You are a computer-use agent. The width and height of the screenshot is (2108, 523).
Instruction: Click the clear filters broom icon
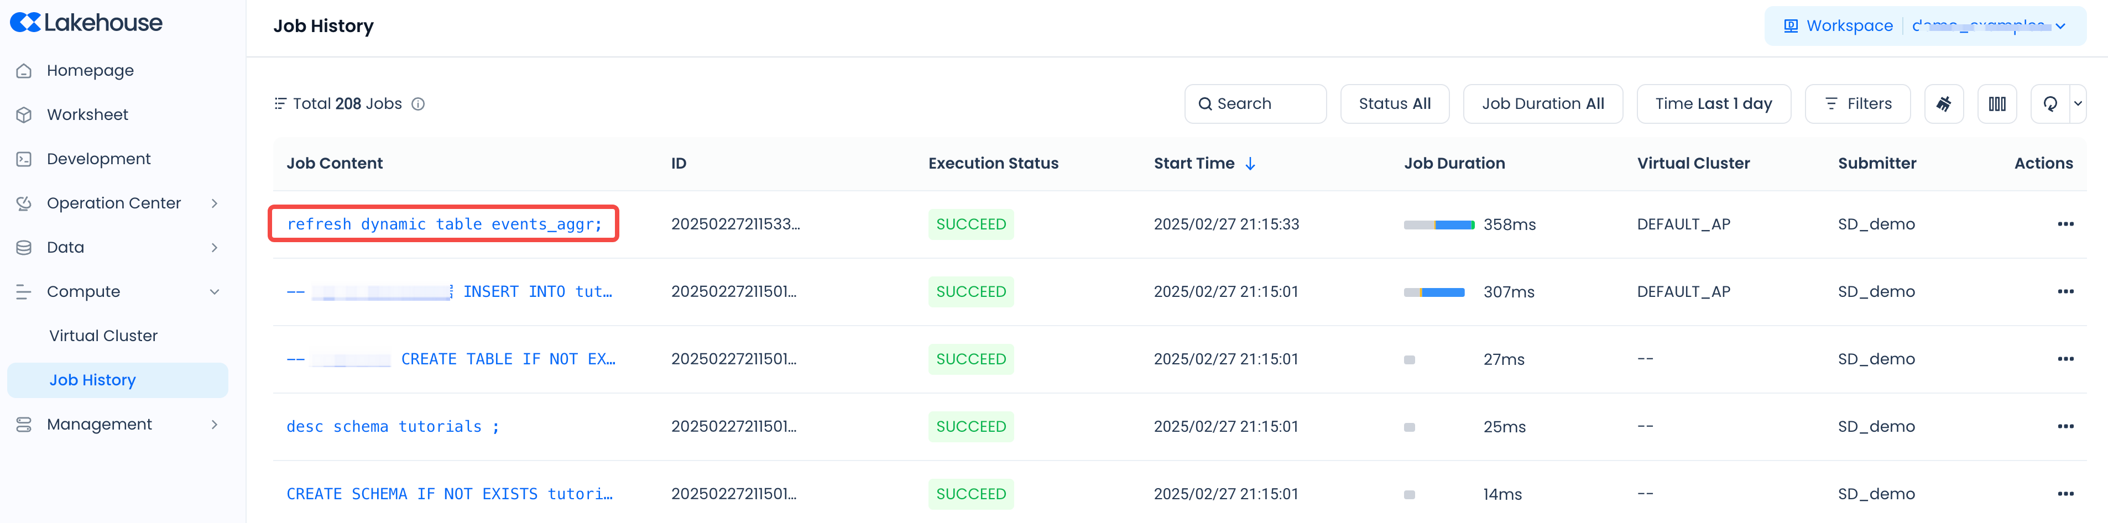1944,104
